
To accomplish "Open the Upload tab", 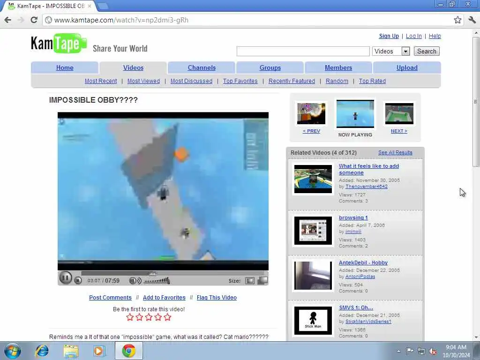I will click(407, 67).
